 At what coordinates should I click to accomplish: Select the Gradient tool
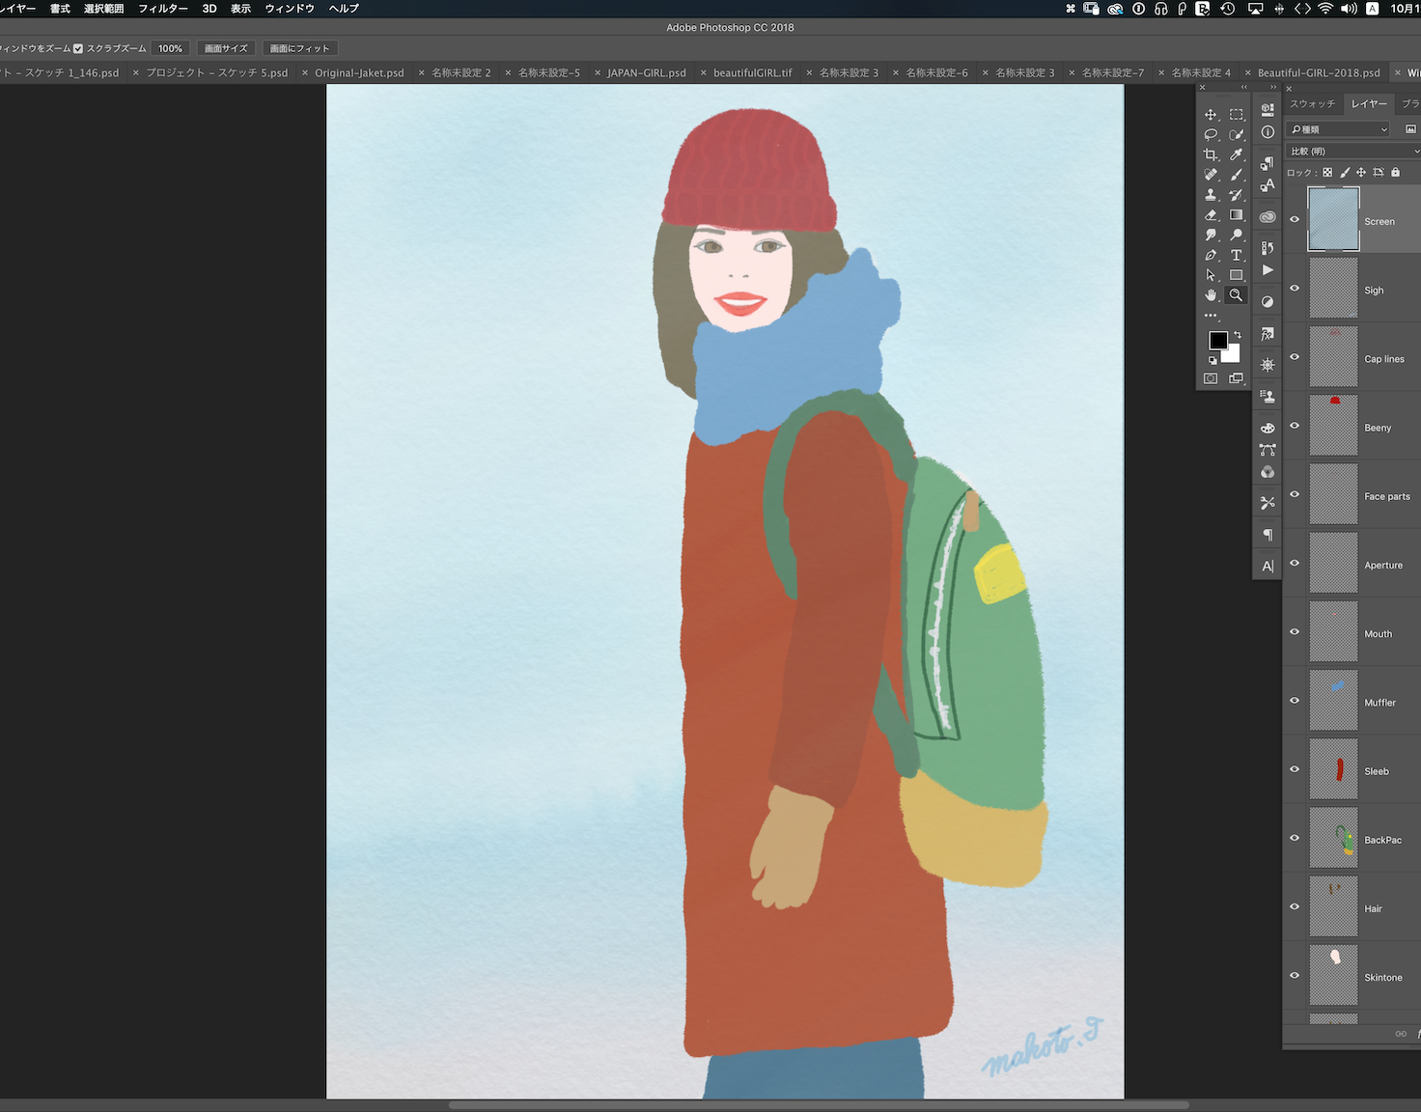(1236, 215)
